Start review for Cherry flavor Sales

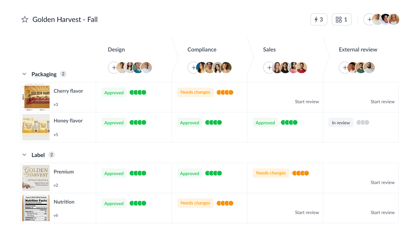[x=307, y=102]
